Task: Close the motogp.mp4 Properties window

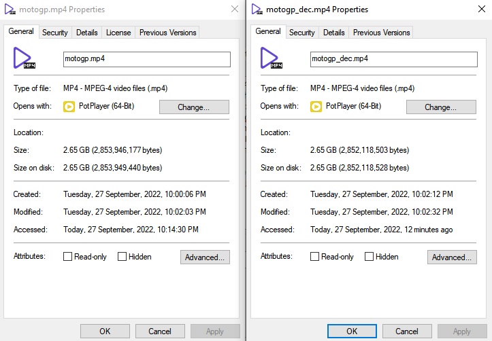Action: [x=235, y=10]
